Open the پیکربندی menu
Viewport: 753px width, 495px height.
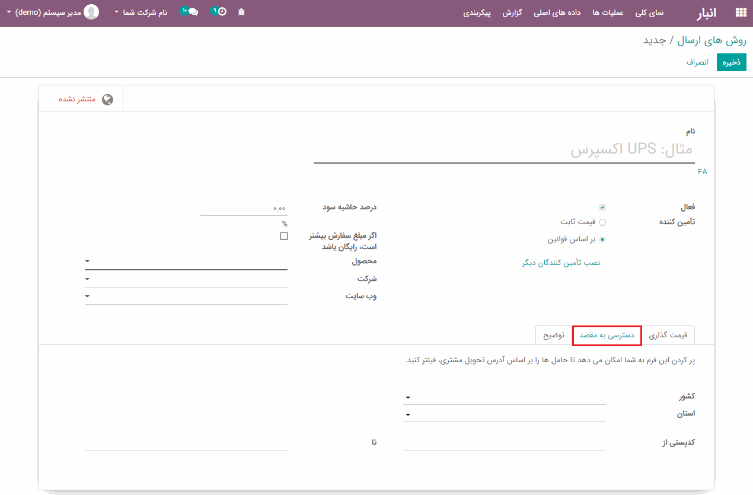[477, 12]
